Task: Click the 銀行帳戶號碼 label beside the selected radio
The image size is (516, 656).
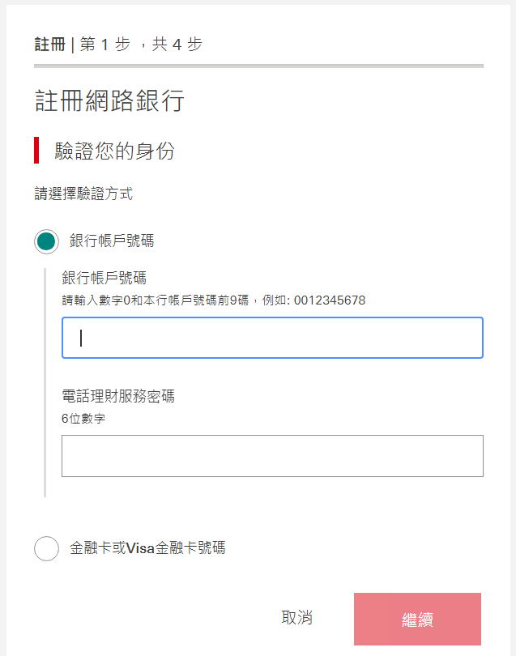Action: click(x=112, y=241)
